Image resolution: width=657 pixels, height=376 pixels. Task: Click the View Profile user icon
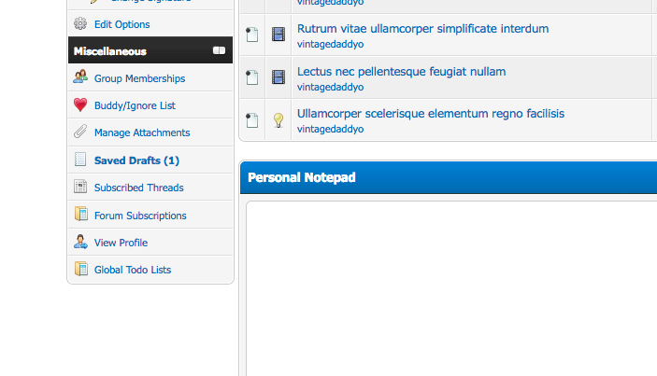pyautogui.click(x=80, y=243)
